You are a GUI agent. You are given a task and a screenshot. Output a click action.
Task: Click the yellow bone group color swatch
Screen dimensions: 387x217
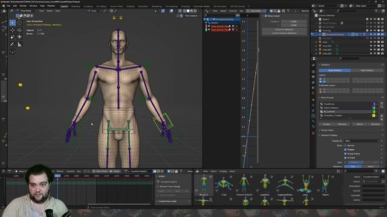point(374,115)
